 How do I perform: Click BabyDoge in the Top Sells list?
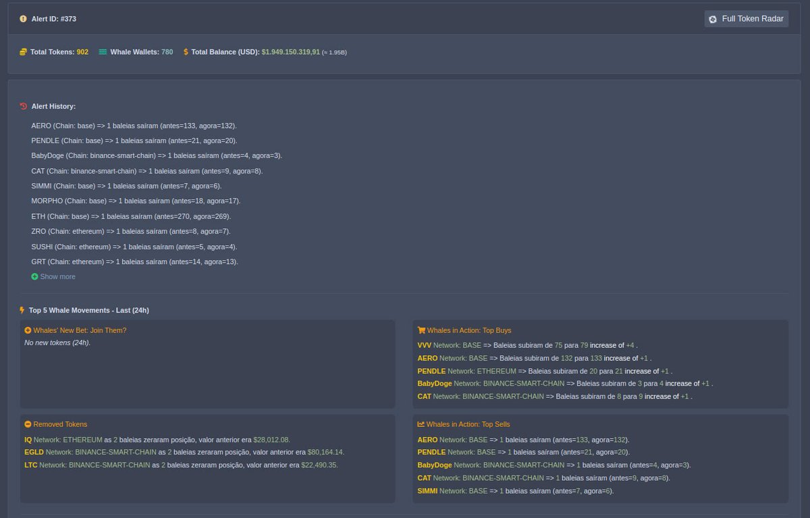pyautogui.click(x=435, y=465)
